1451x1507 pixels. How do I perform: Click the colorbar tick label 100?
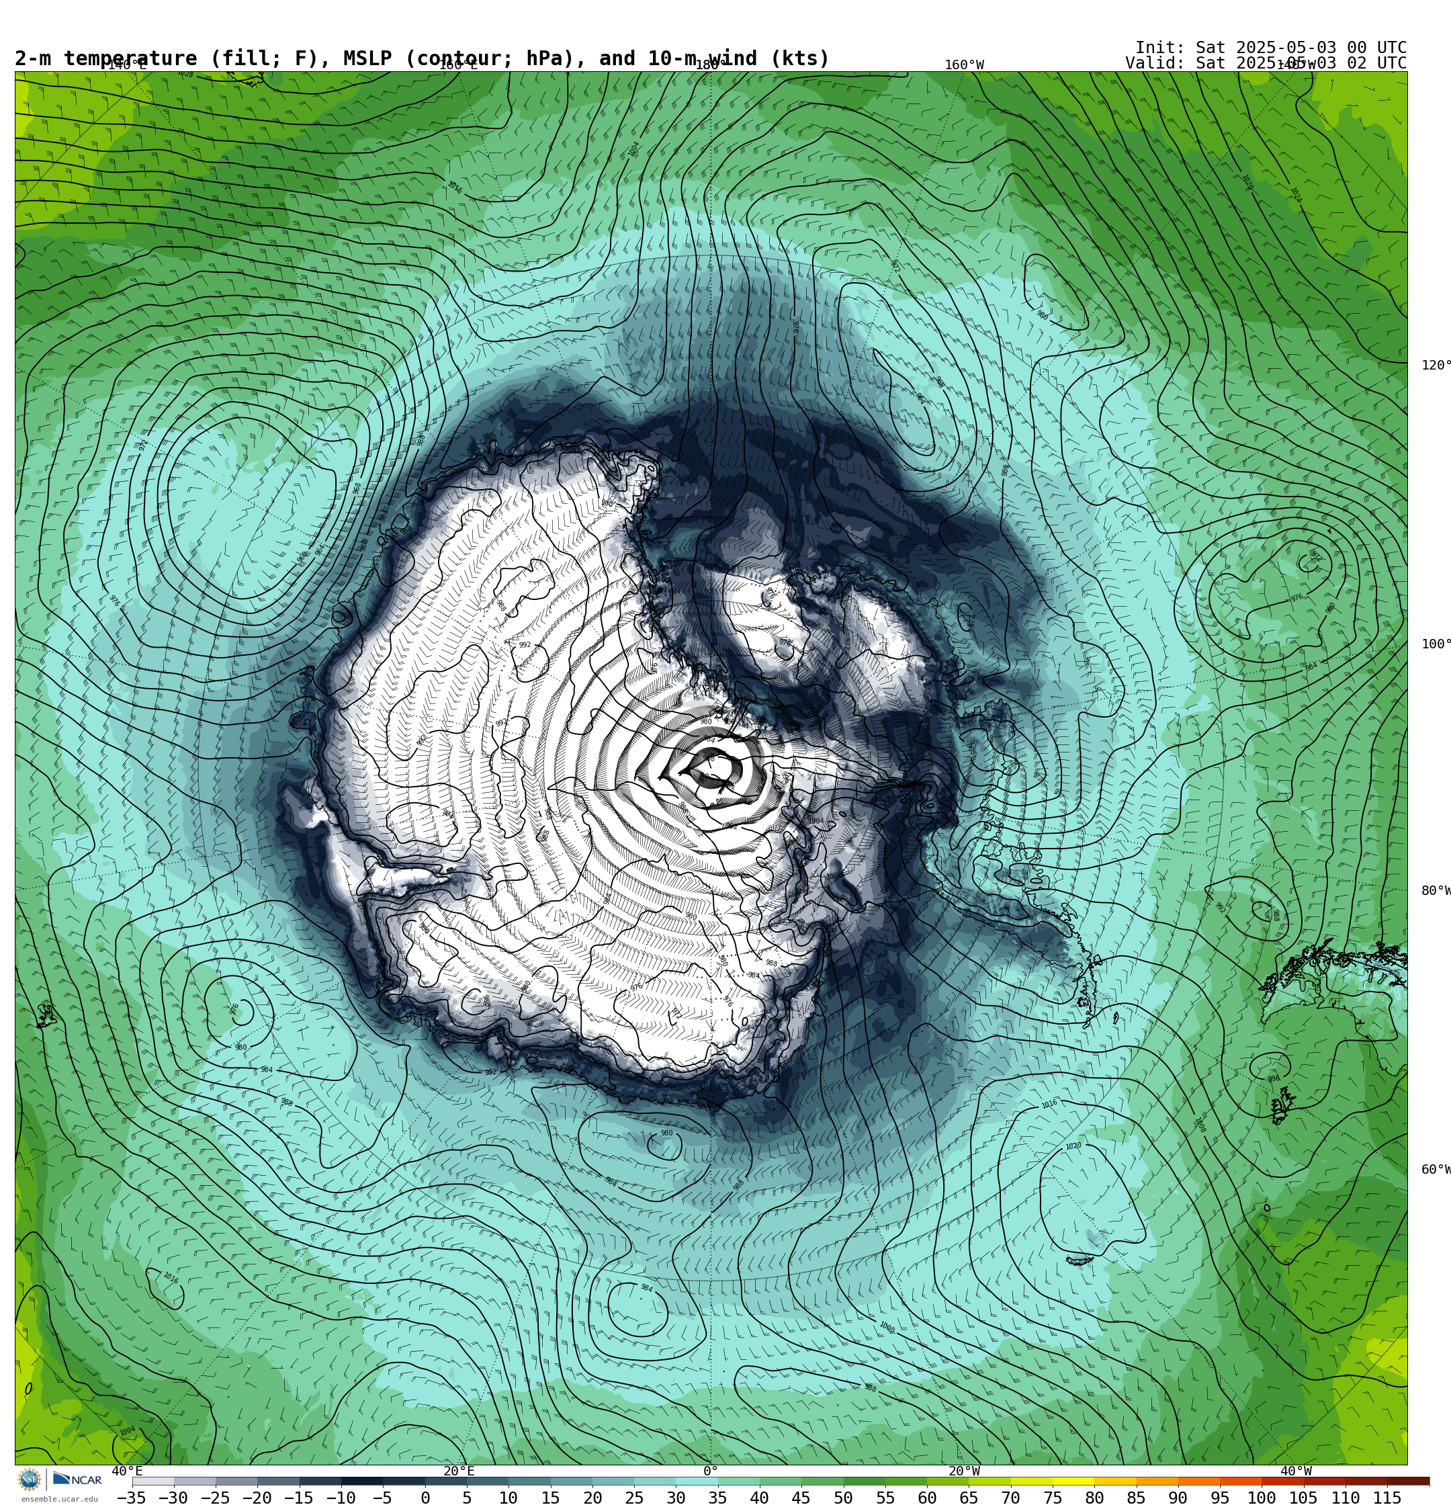(1261, 1498)
